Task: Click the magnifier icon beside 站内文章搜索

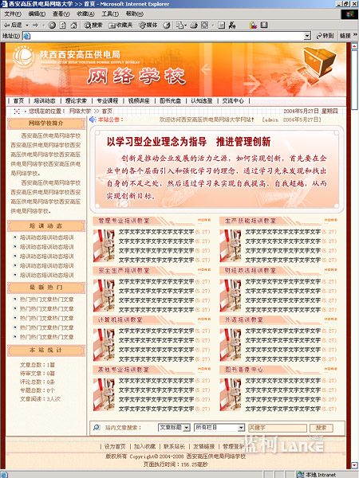Action: coord(97,427)
